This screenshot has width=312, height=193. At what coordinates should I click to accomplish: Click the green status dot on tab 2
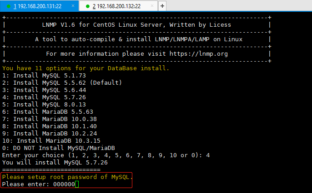[87, 6]
